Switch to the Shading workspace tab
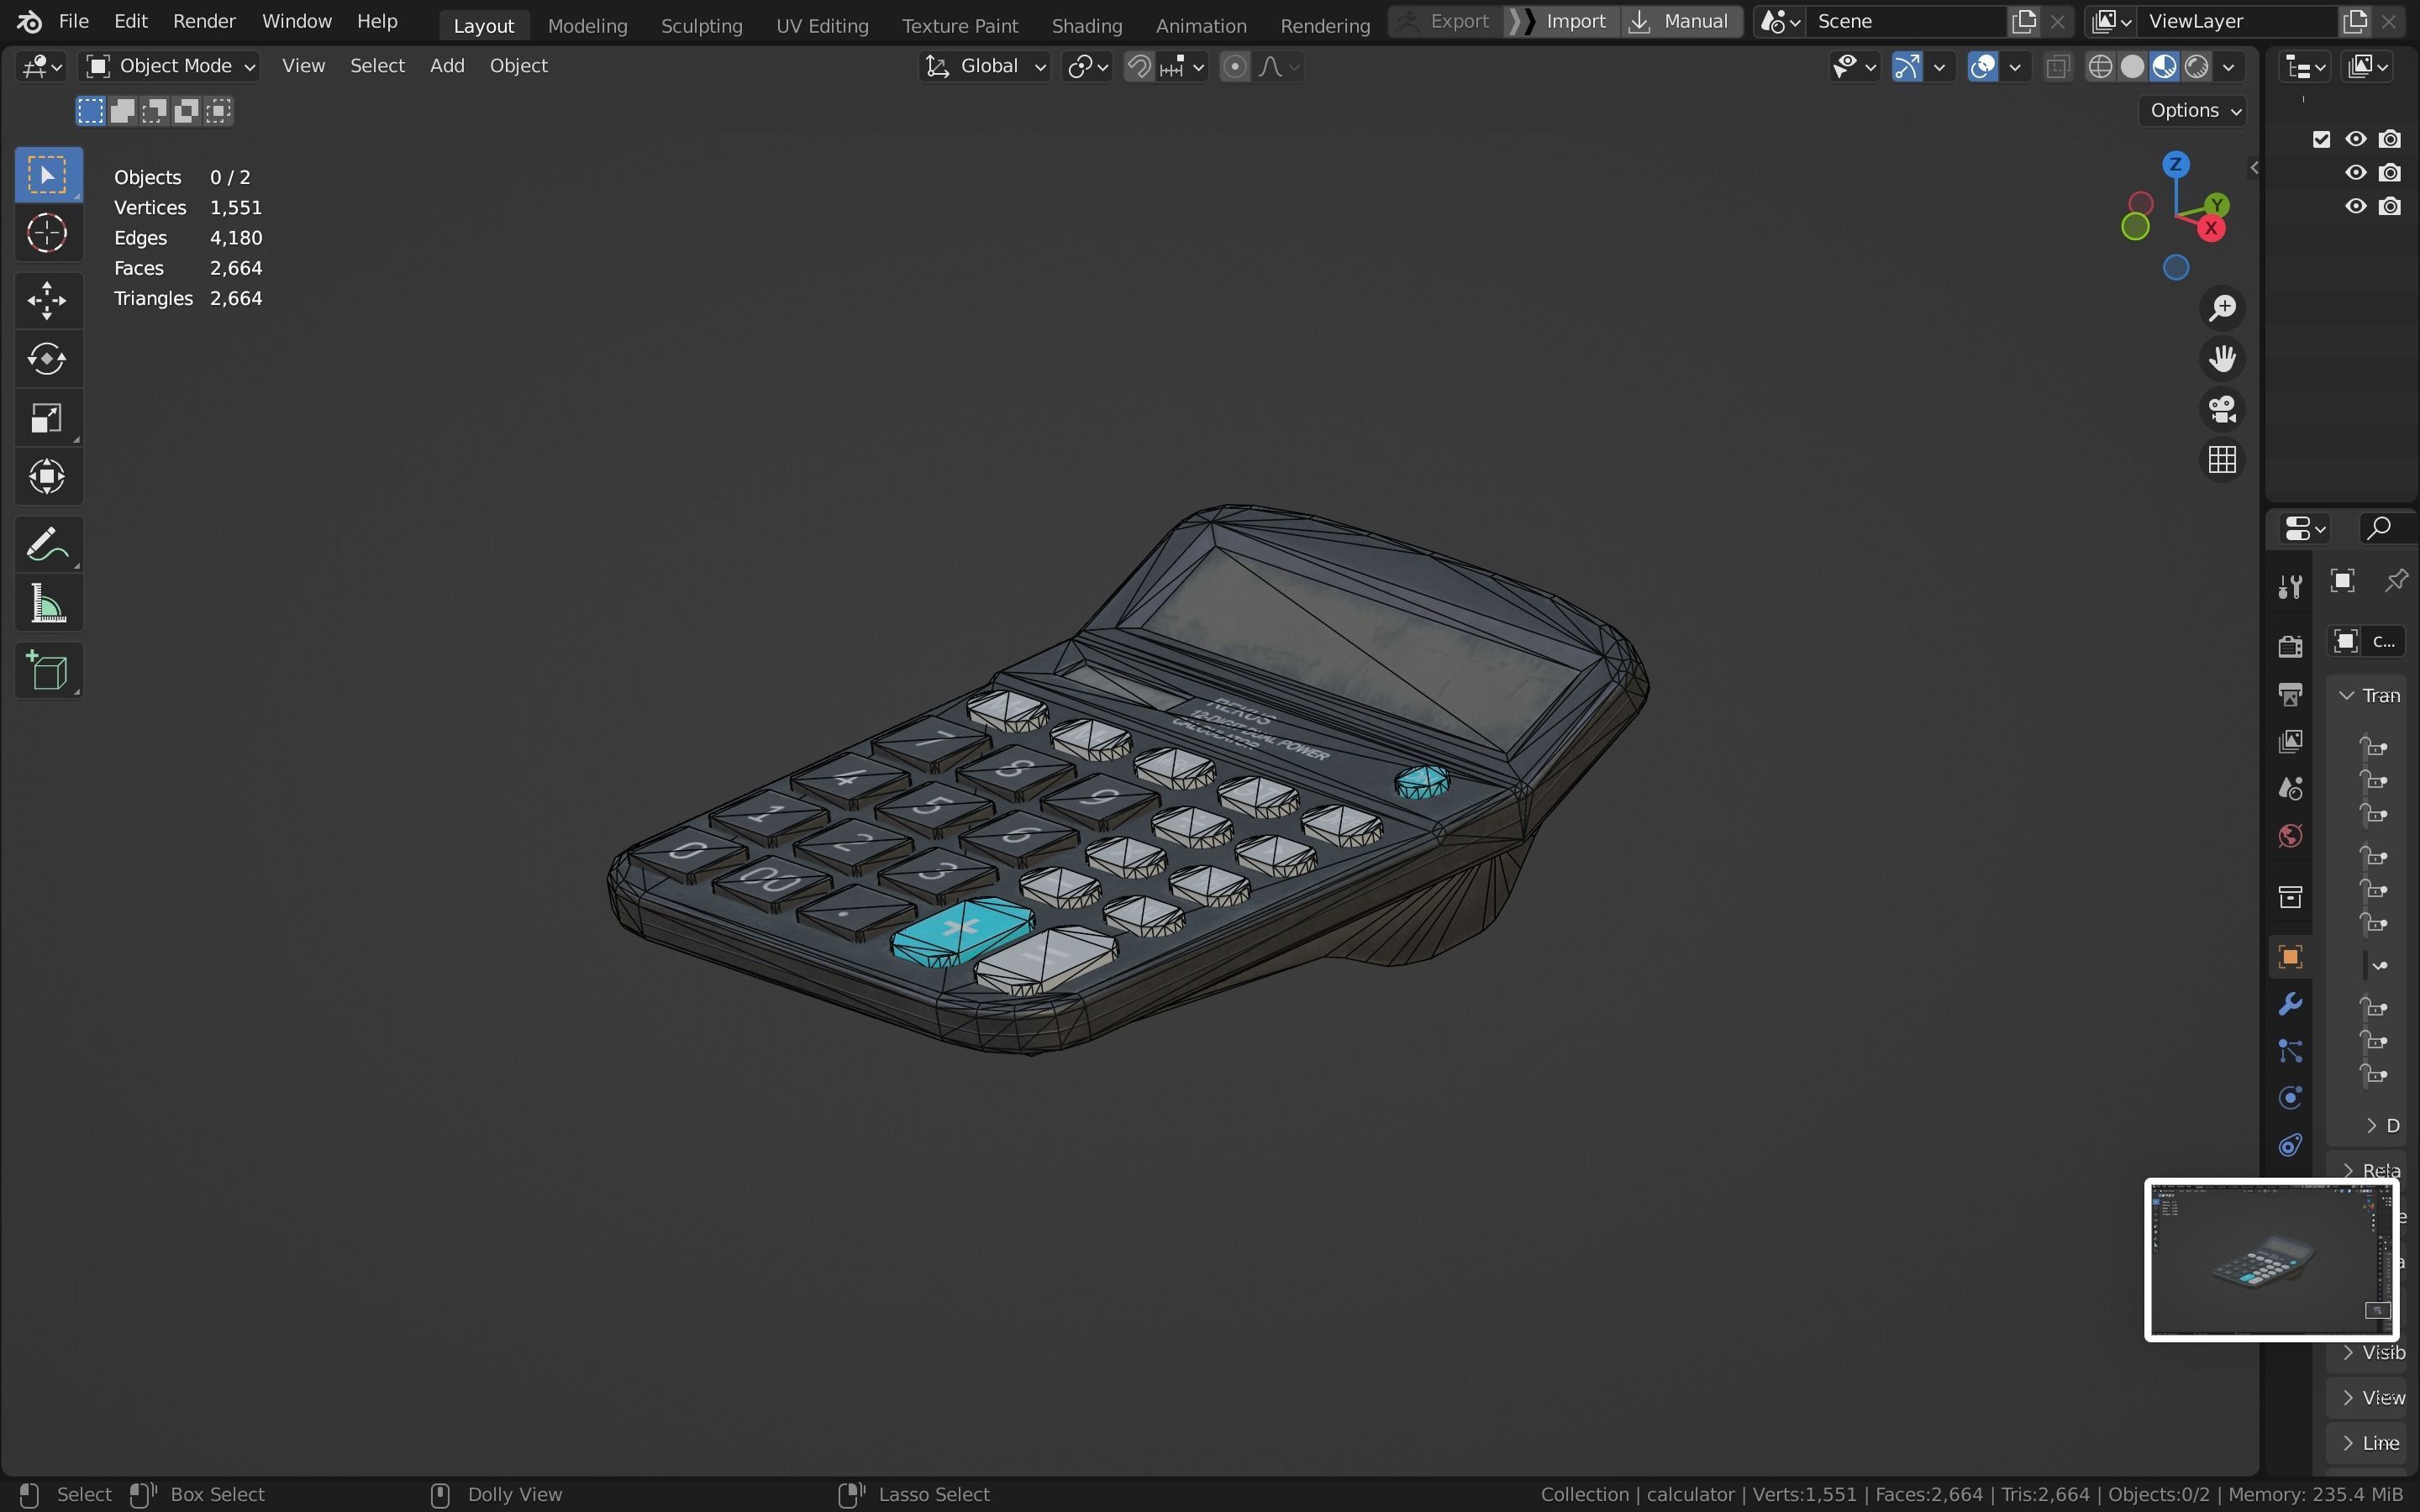This screenshot has height=1512, width=2420. [1086, 25]
